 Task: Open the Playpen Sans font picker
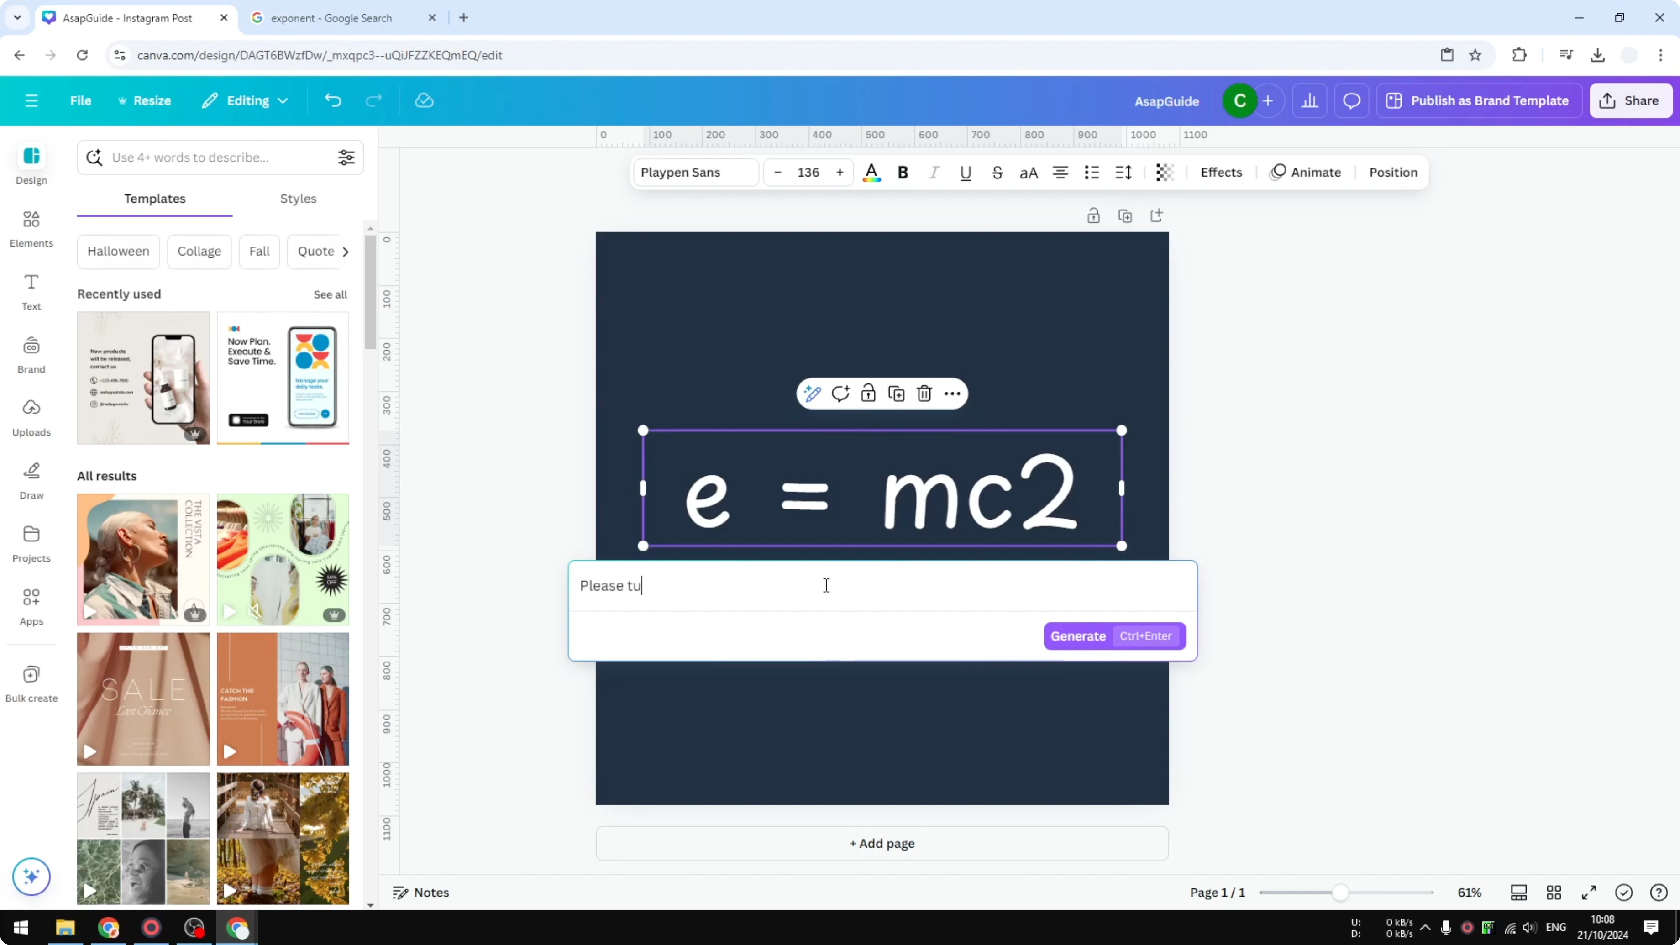click(694, 172)
